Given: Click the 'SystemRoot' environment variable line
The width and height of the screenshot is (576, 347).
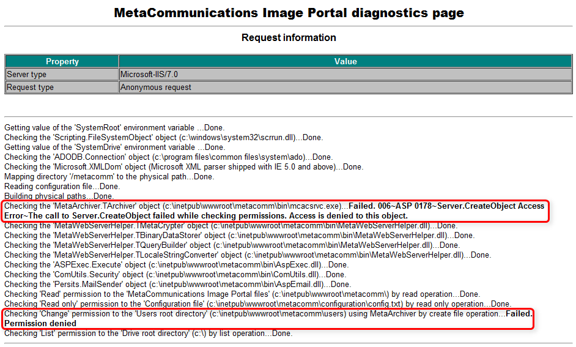Looking at the screenshot, I should tap(114, 127).
